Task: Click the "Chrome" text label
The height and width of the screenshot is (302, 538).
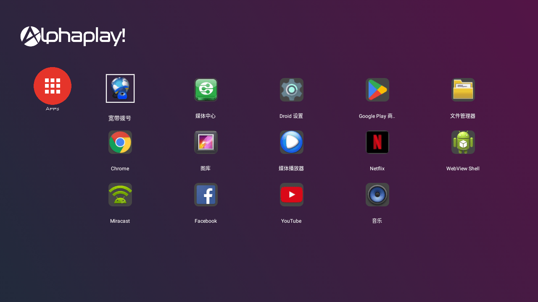Action: pyautogui.click(x=120, y=169)
